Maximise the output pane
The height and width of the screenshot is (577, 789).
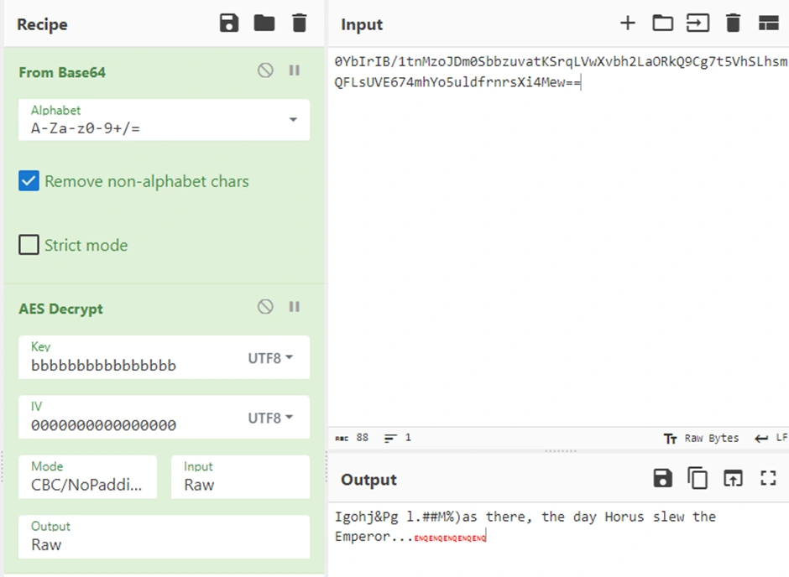(x=767, y=478)
